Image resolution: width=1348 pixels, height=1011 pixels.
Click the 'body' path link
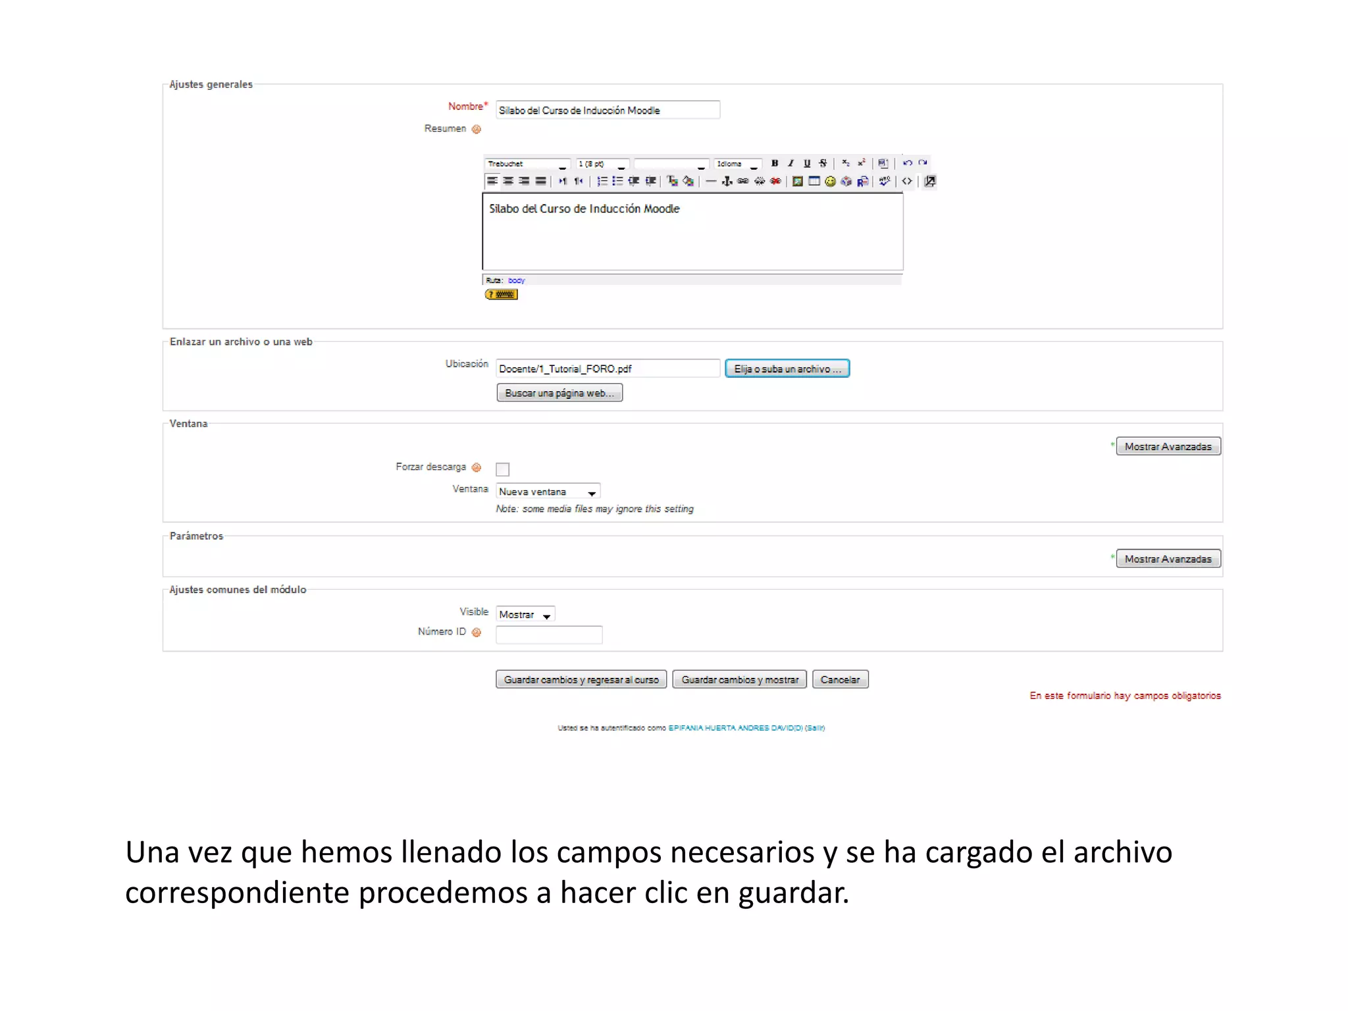tap(516, 280)
